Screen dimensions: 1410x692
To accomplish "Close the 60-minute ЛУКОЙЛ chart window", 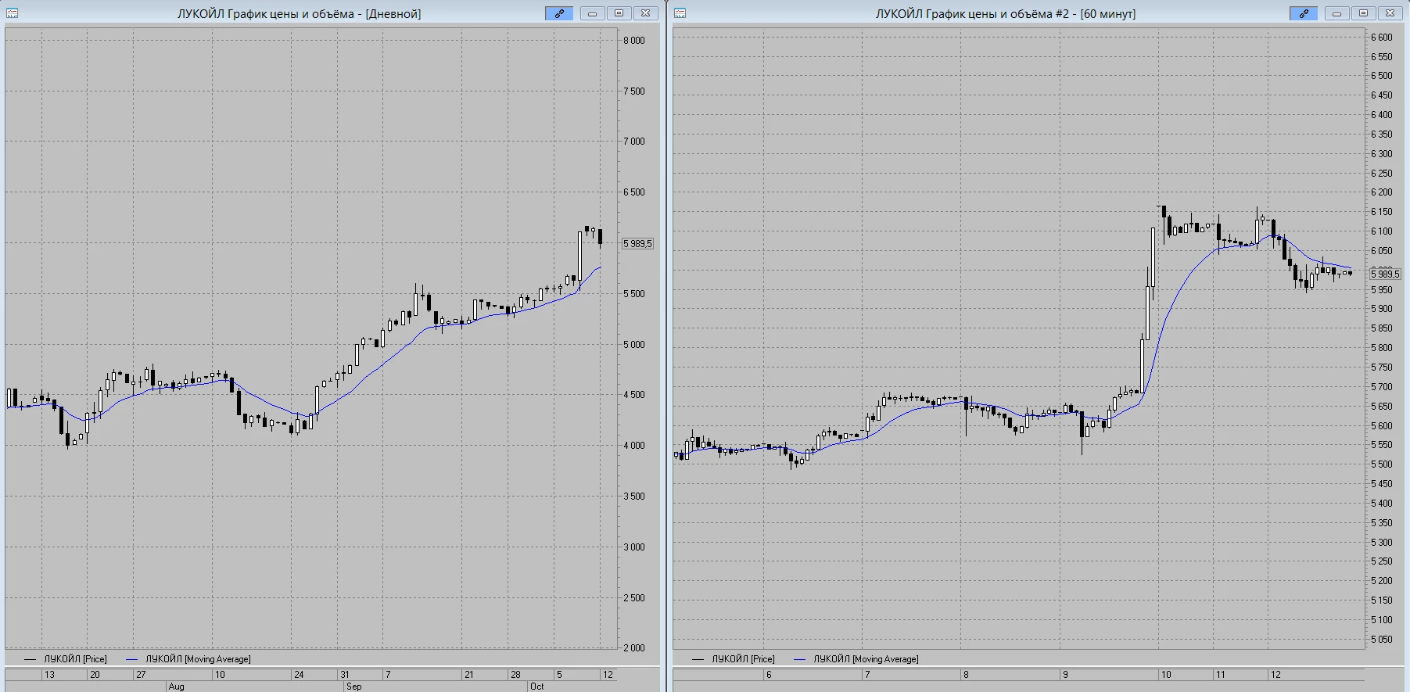I will coord(1390,13).
